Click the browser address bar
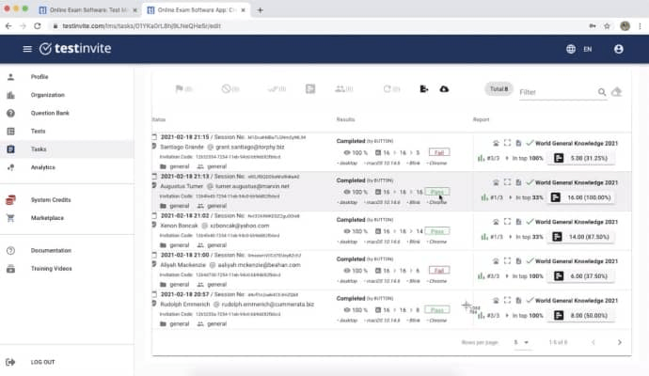Screen dimensions: 649x376 point(314,25)
